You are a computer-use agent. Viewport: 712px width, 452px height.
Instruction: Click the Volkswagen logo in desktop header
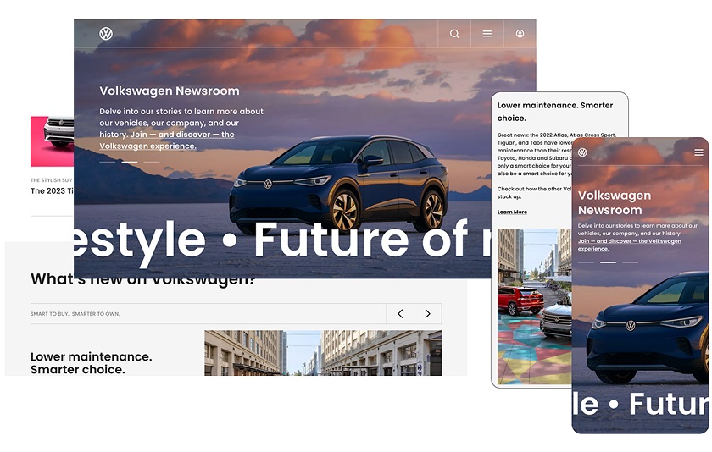(106, 34)
